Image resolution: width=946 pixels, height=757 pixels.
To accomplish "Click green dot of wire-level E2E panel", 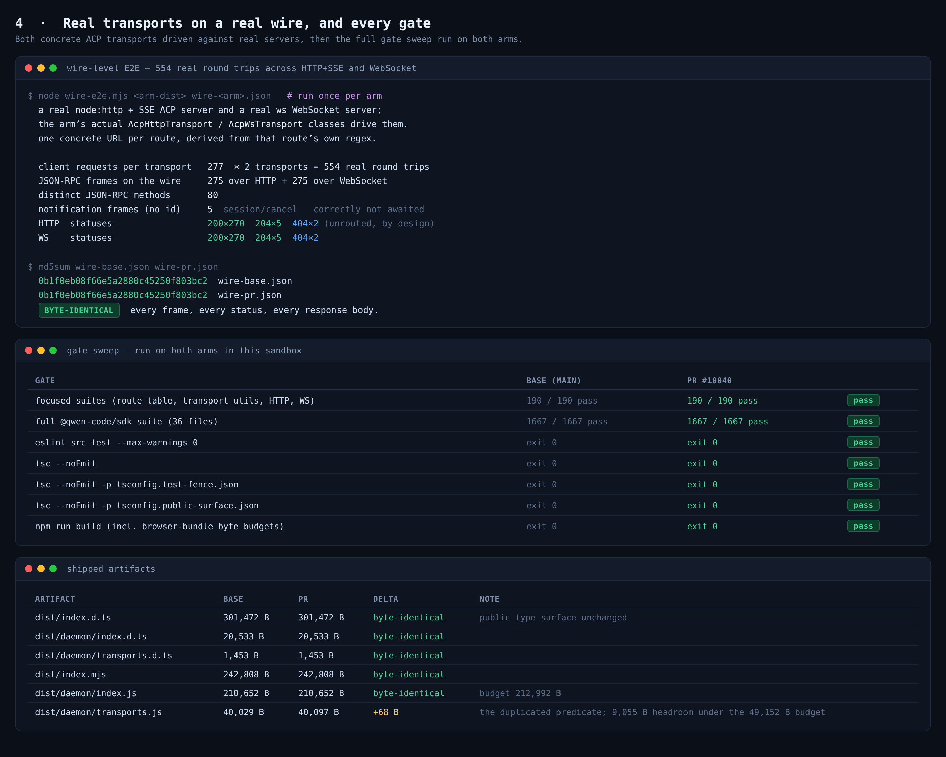I will pyautogui.click(x=53, y=68).
